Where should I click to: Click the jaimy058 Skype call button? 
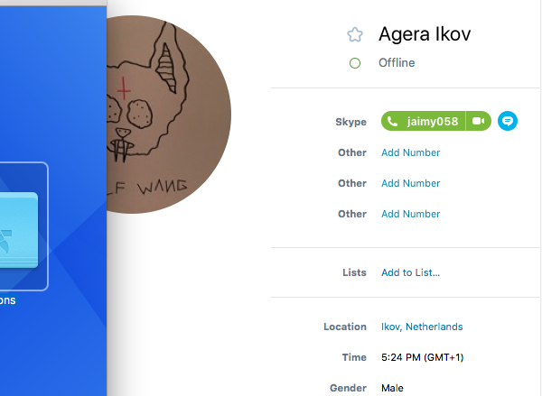[x=424, y=121]
